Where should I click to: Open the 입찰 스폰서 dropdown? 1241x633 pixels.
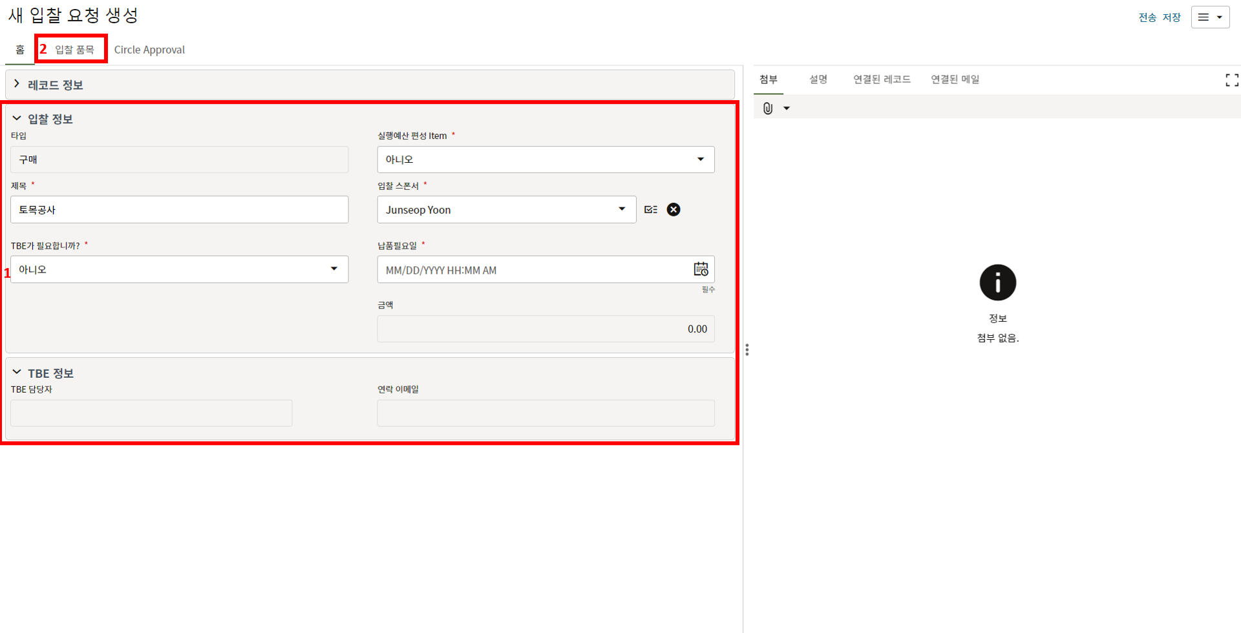(x=506, y=209)
